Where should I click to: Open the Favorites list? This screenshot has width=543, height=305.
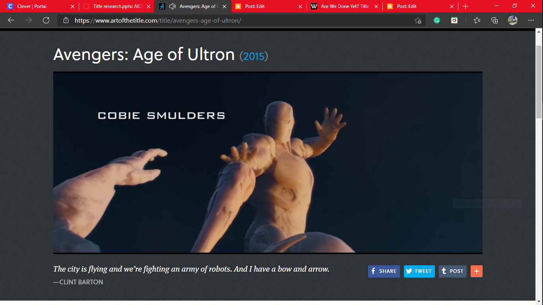tap(477, 20)
